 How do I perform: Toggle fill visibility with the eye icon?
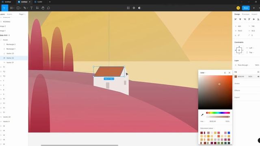pyautogui.click(x=258, y=77)
